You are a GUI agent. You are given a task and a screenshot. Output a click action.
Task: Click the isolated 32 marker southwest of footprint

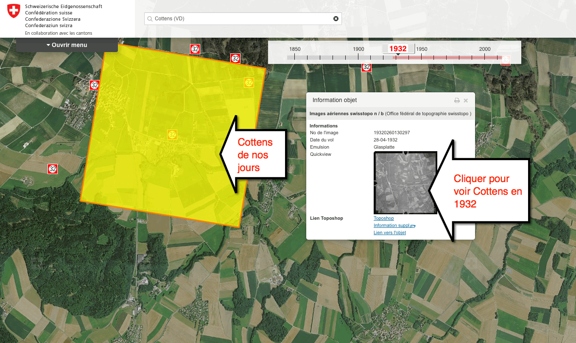[53, 169]
